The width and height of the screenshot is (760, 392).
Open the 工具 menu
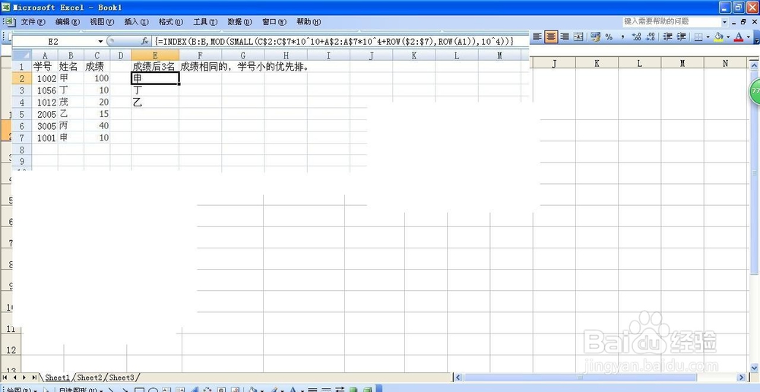(x=205, y=22)
